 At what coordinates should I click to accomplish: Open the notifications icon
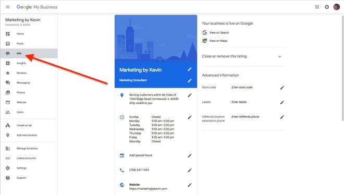pos(327,7)
